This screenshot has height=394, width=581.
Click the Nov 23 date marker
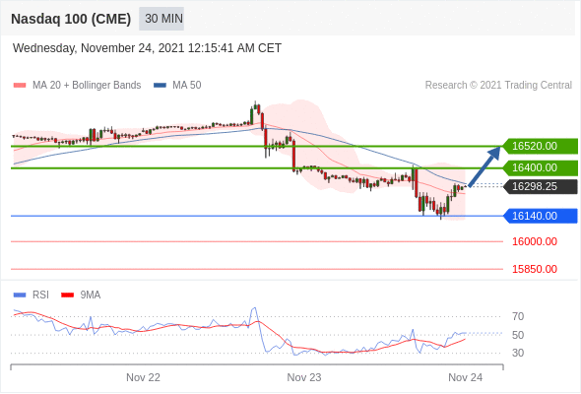tap(304, 377)
